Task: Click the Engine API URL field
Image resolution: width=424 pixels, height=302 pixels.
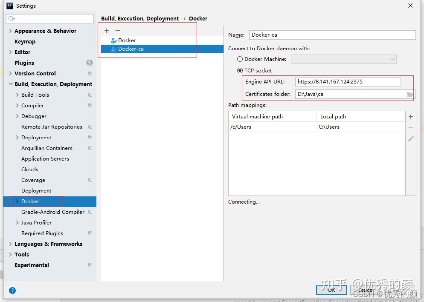Action: (x=348, y=81)
